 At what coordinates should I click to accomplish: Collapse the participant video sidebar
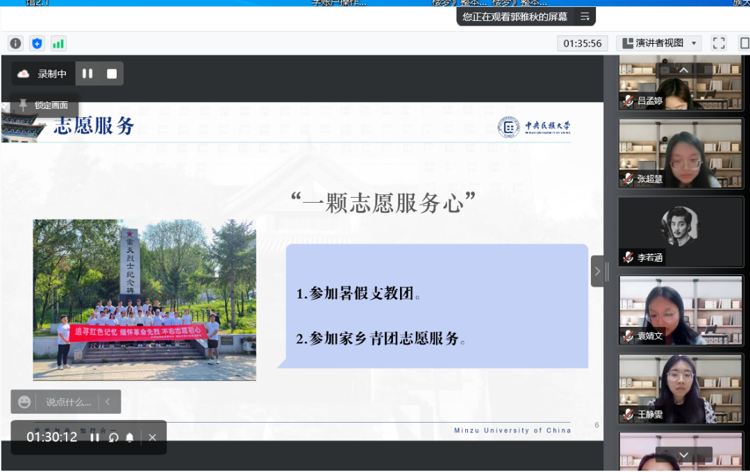point(598,271)
